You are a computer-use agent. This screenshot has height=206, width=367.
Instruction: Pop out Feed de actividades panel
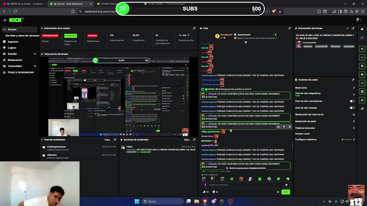pos(115,140)
